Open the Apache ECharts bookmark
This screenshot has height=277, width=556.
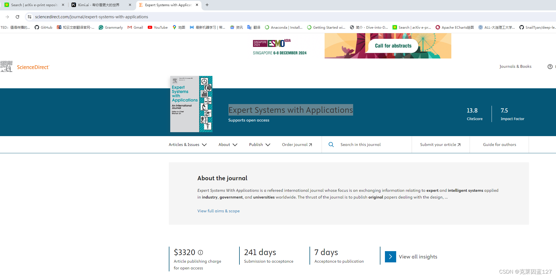[455, 27]
